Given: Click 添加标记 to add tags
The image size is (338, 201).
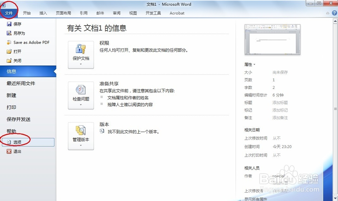Looking at the screenshot, I should pyautogui.click(x=280, y=110).
